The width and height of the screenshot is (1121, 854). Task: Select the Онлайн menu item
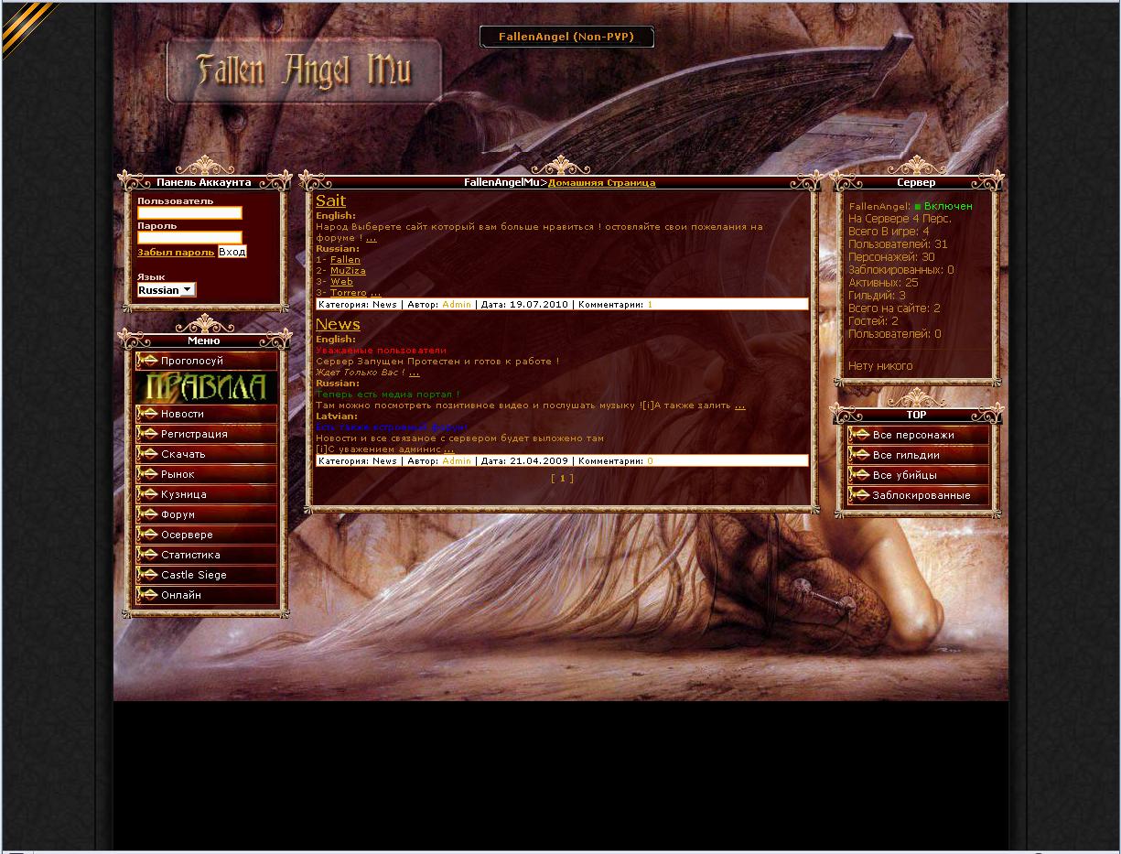pyautogui.click(x=206, y=595)
